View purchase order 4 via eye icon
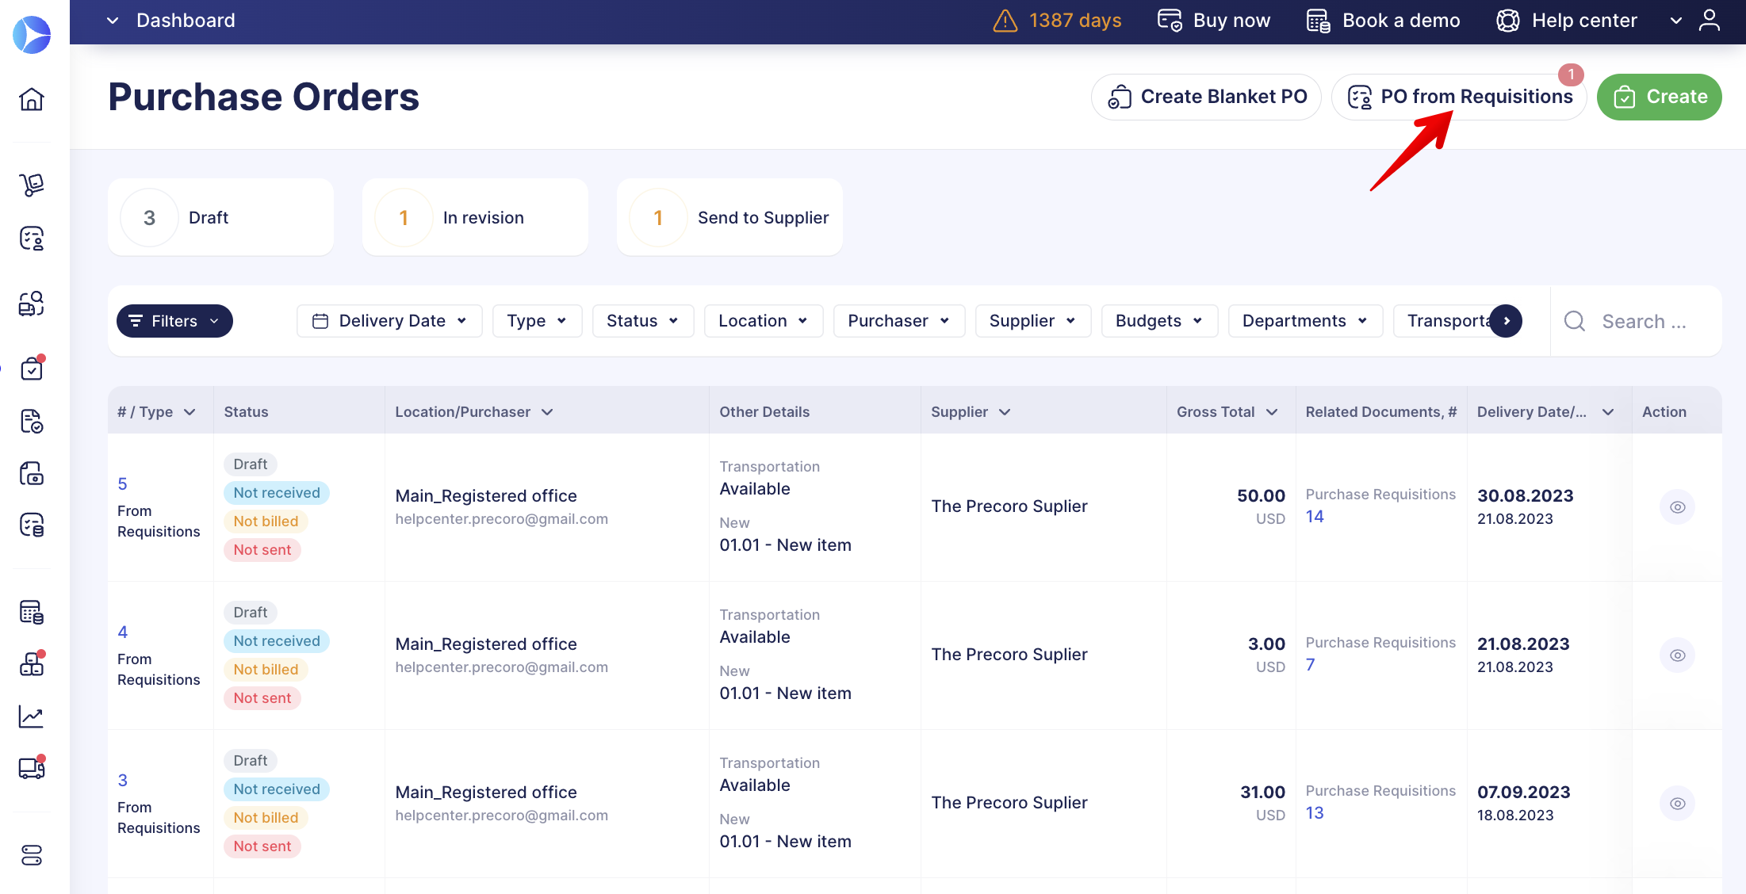 click(1677, 655)
